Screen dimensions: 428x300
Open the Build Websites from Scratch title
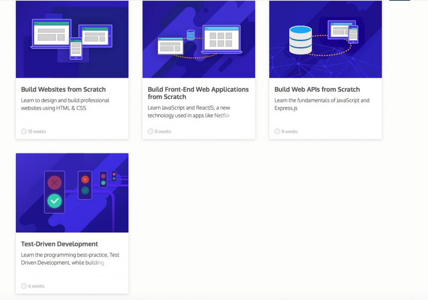[63, 89]
